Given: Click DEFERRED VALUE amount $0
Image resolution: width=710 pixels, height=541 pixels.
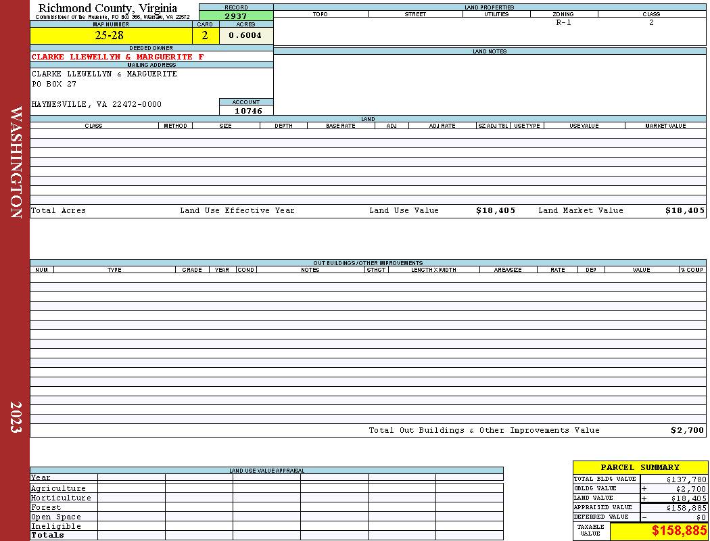Looking at the screenshot, I should point(701,517).
